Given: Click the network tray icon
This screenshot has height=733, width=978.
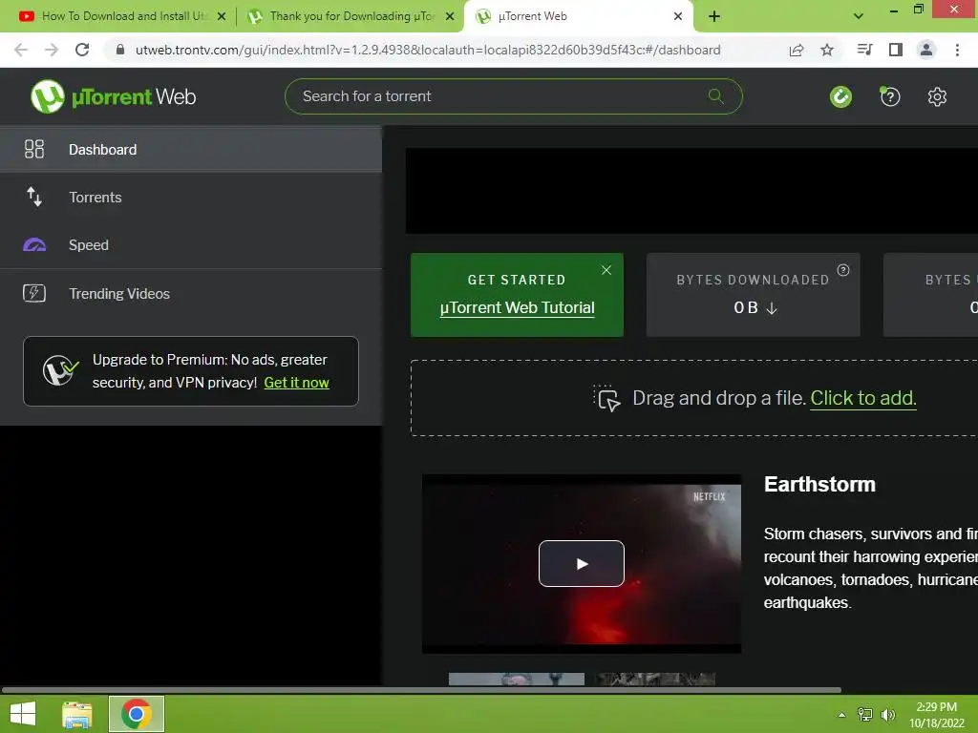Looking at the screenshot, I should (x=865, y=714).
